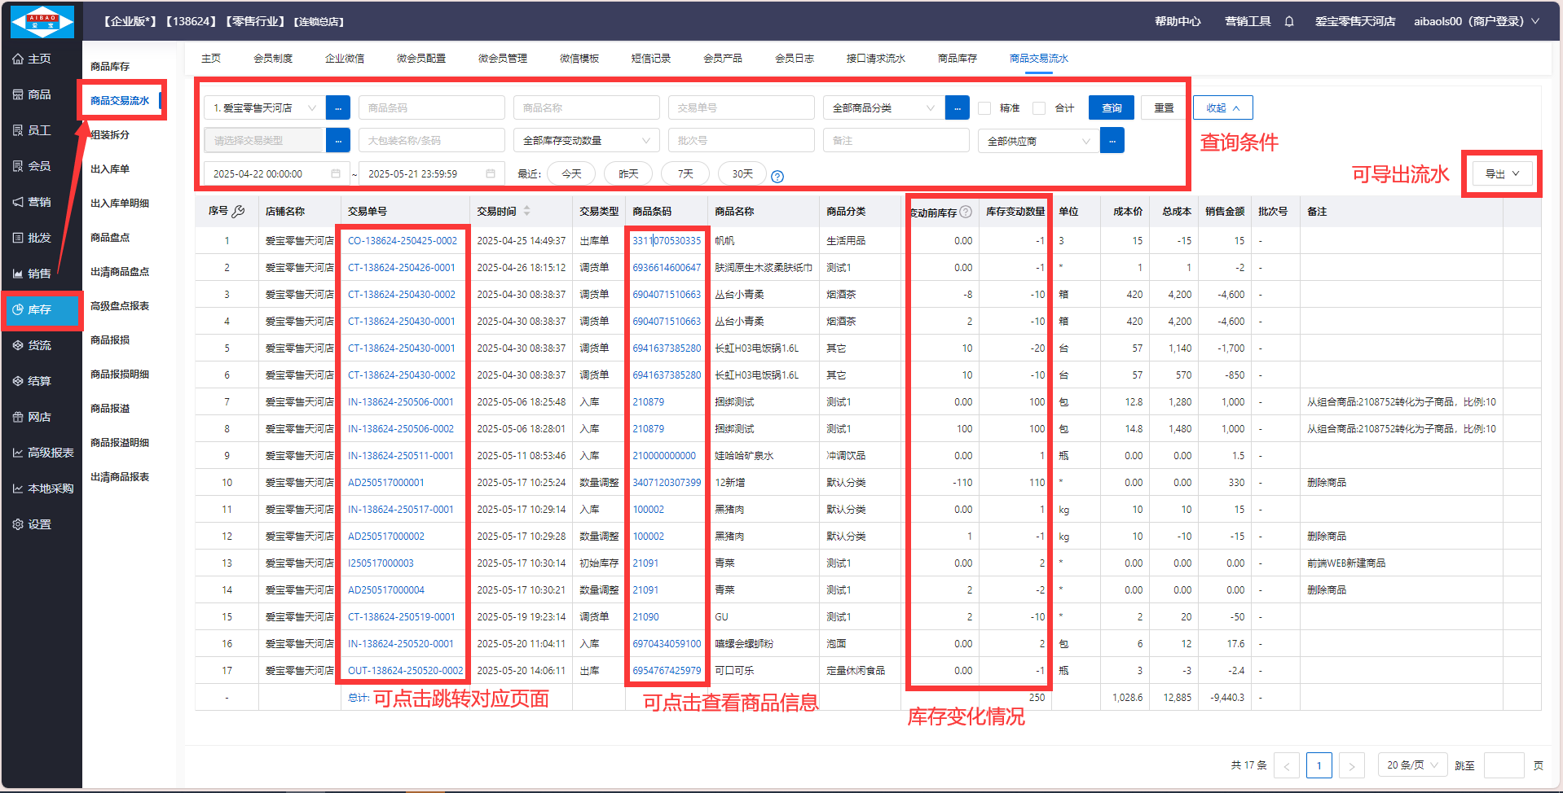The image size is (1563, 793).
Task: Open 员工 section in sidebar
Action: click(x=33, y=130)
